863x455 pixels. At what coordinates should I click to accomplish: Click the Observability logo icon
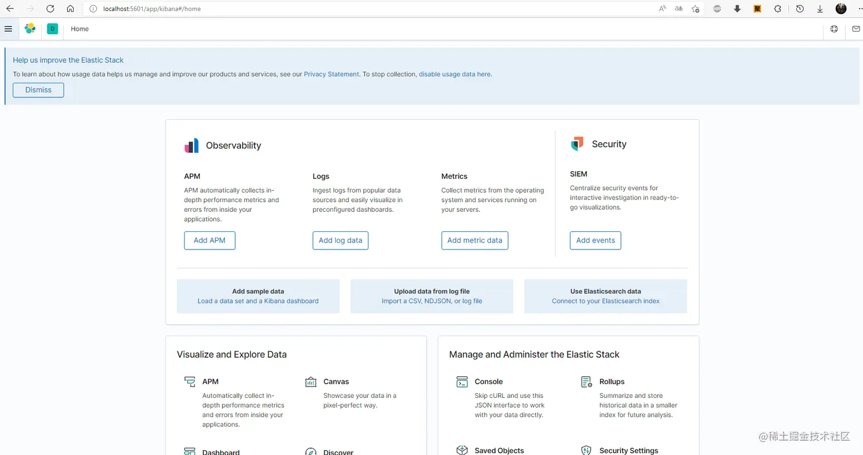click(191, 146)
